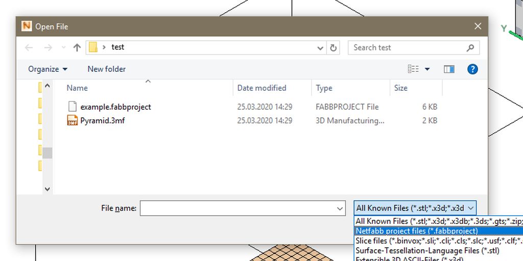523x261 pixels.
Task: Choose Netfabb project files (*.fabbproject) filter
Action: coord(417,231)
